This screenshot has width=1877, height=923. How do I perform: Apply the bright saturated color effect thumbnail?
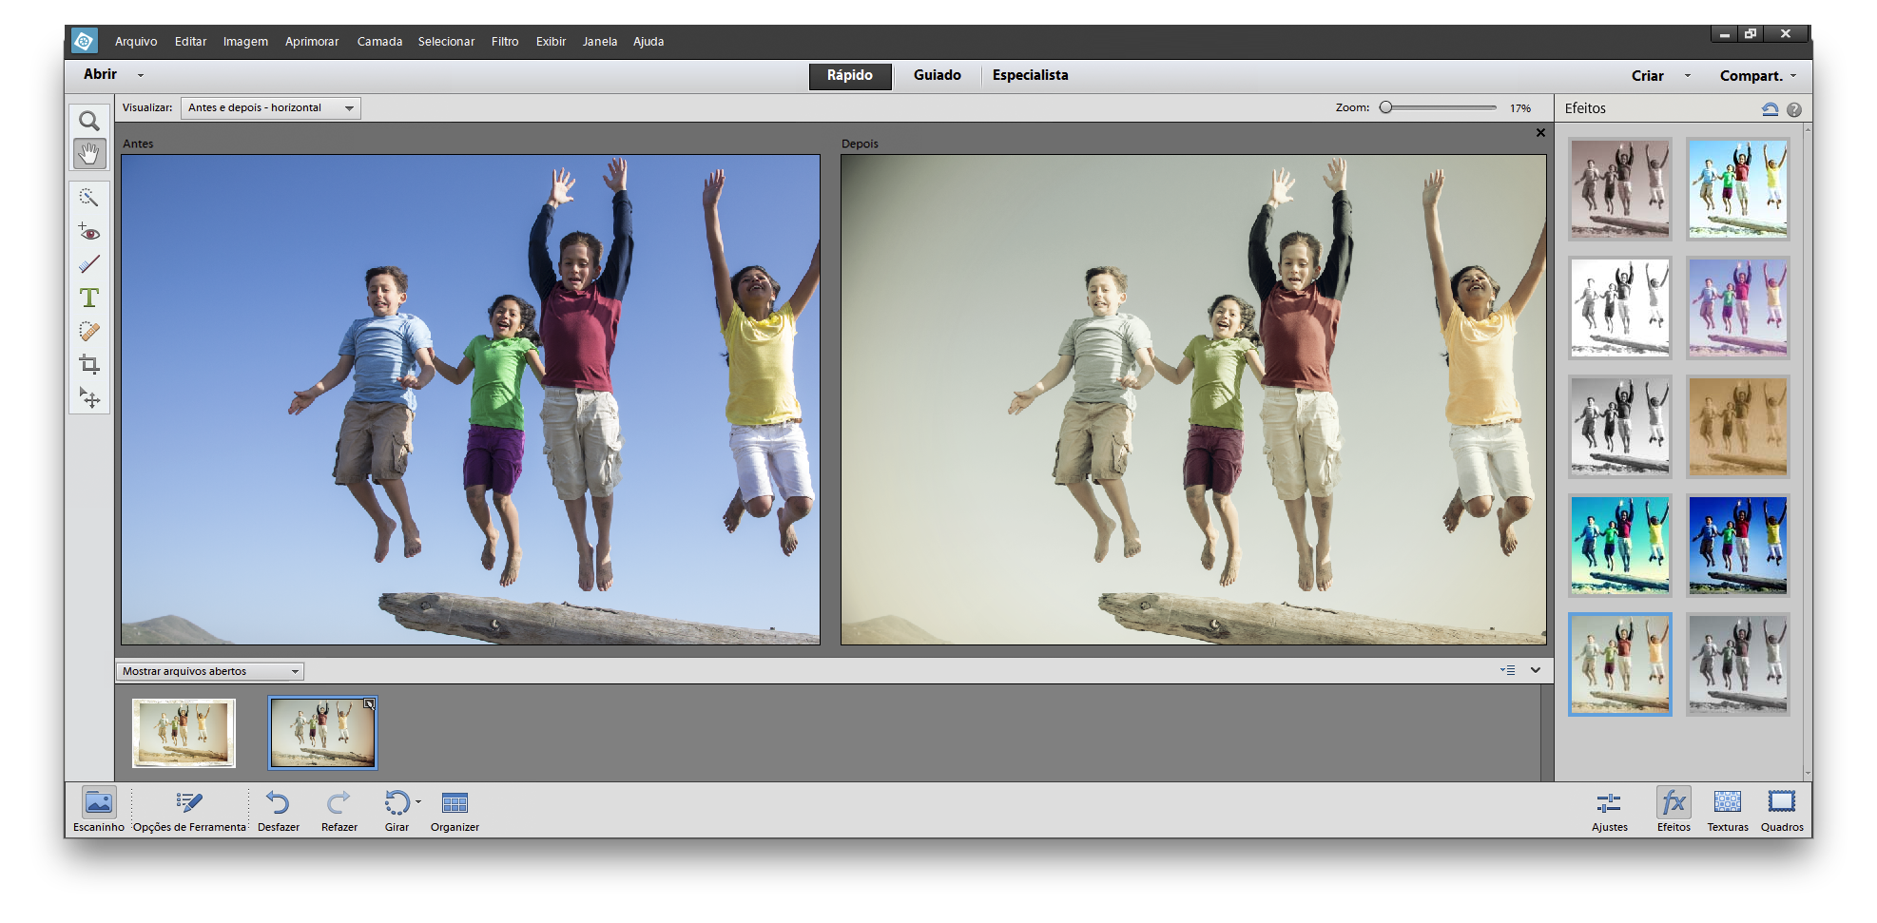tap(1738, 189)
